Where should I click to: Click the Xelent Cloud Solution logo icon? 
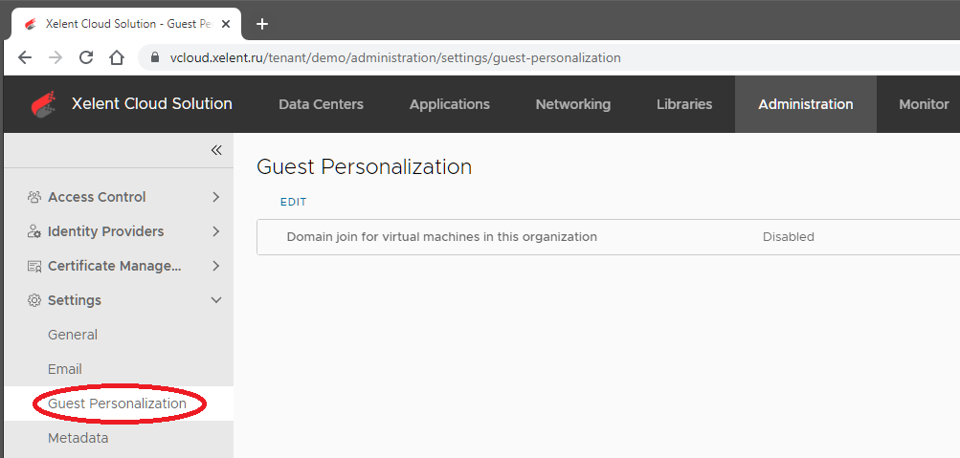click(x=43, y=104)
